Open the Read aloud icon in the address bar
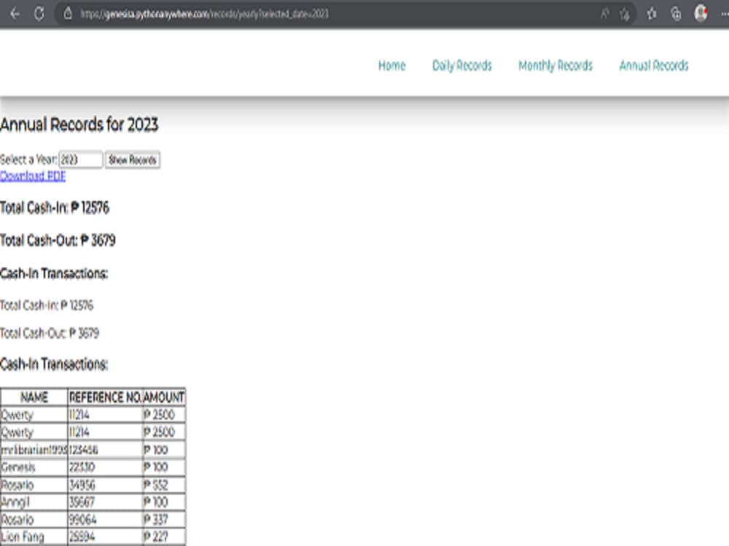 coord(604,14)
